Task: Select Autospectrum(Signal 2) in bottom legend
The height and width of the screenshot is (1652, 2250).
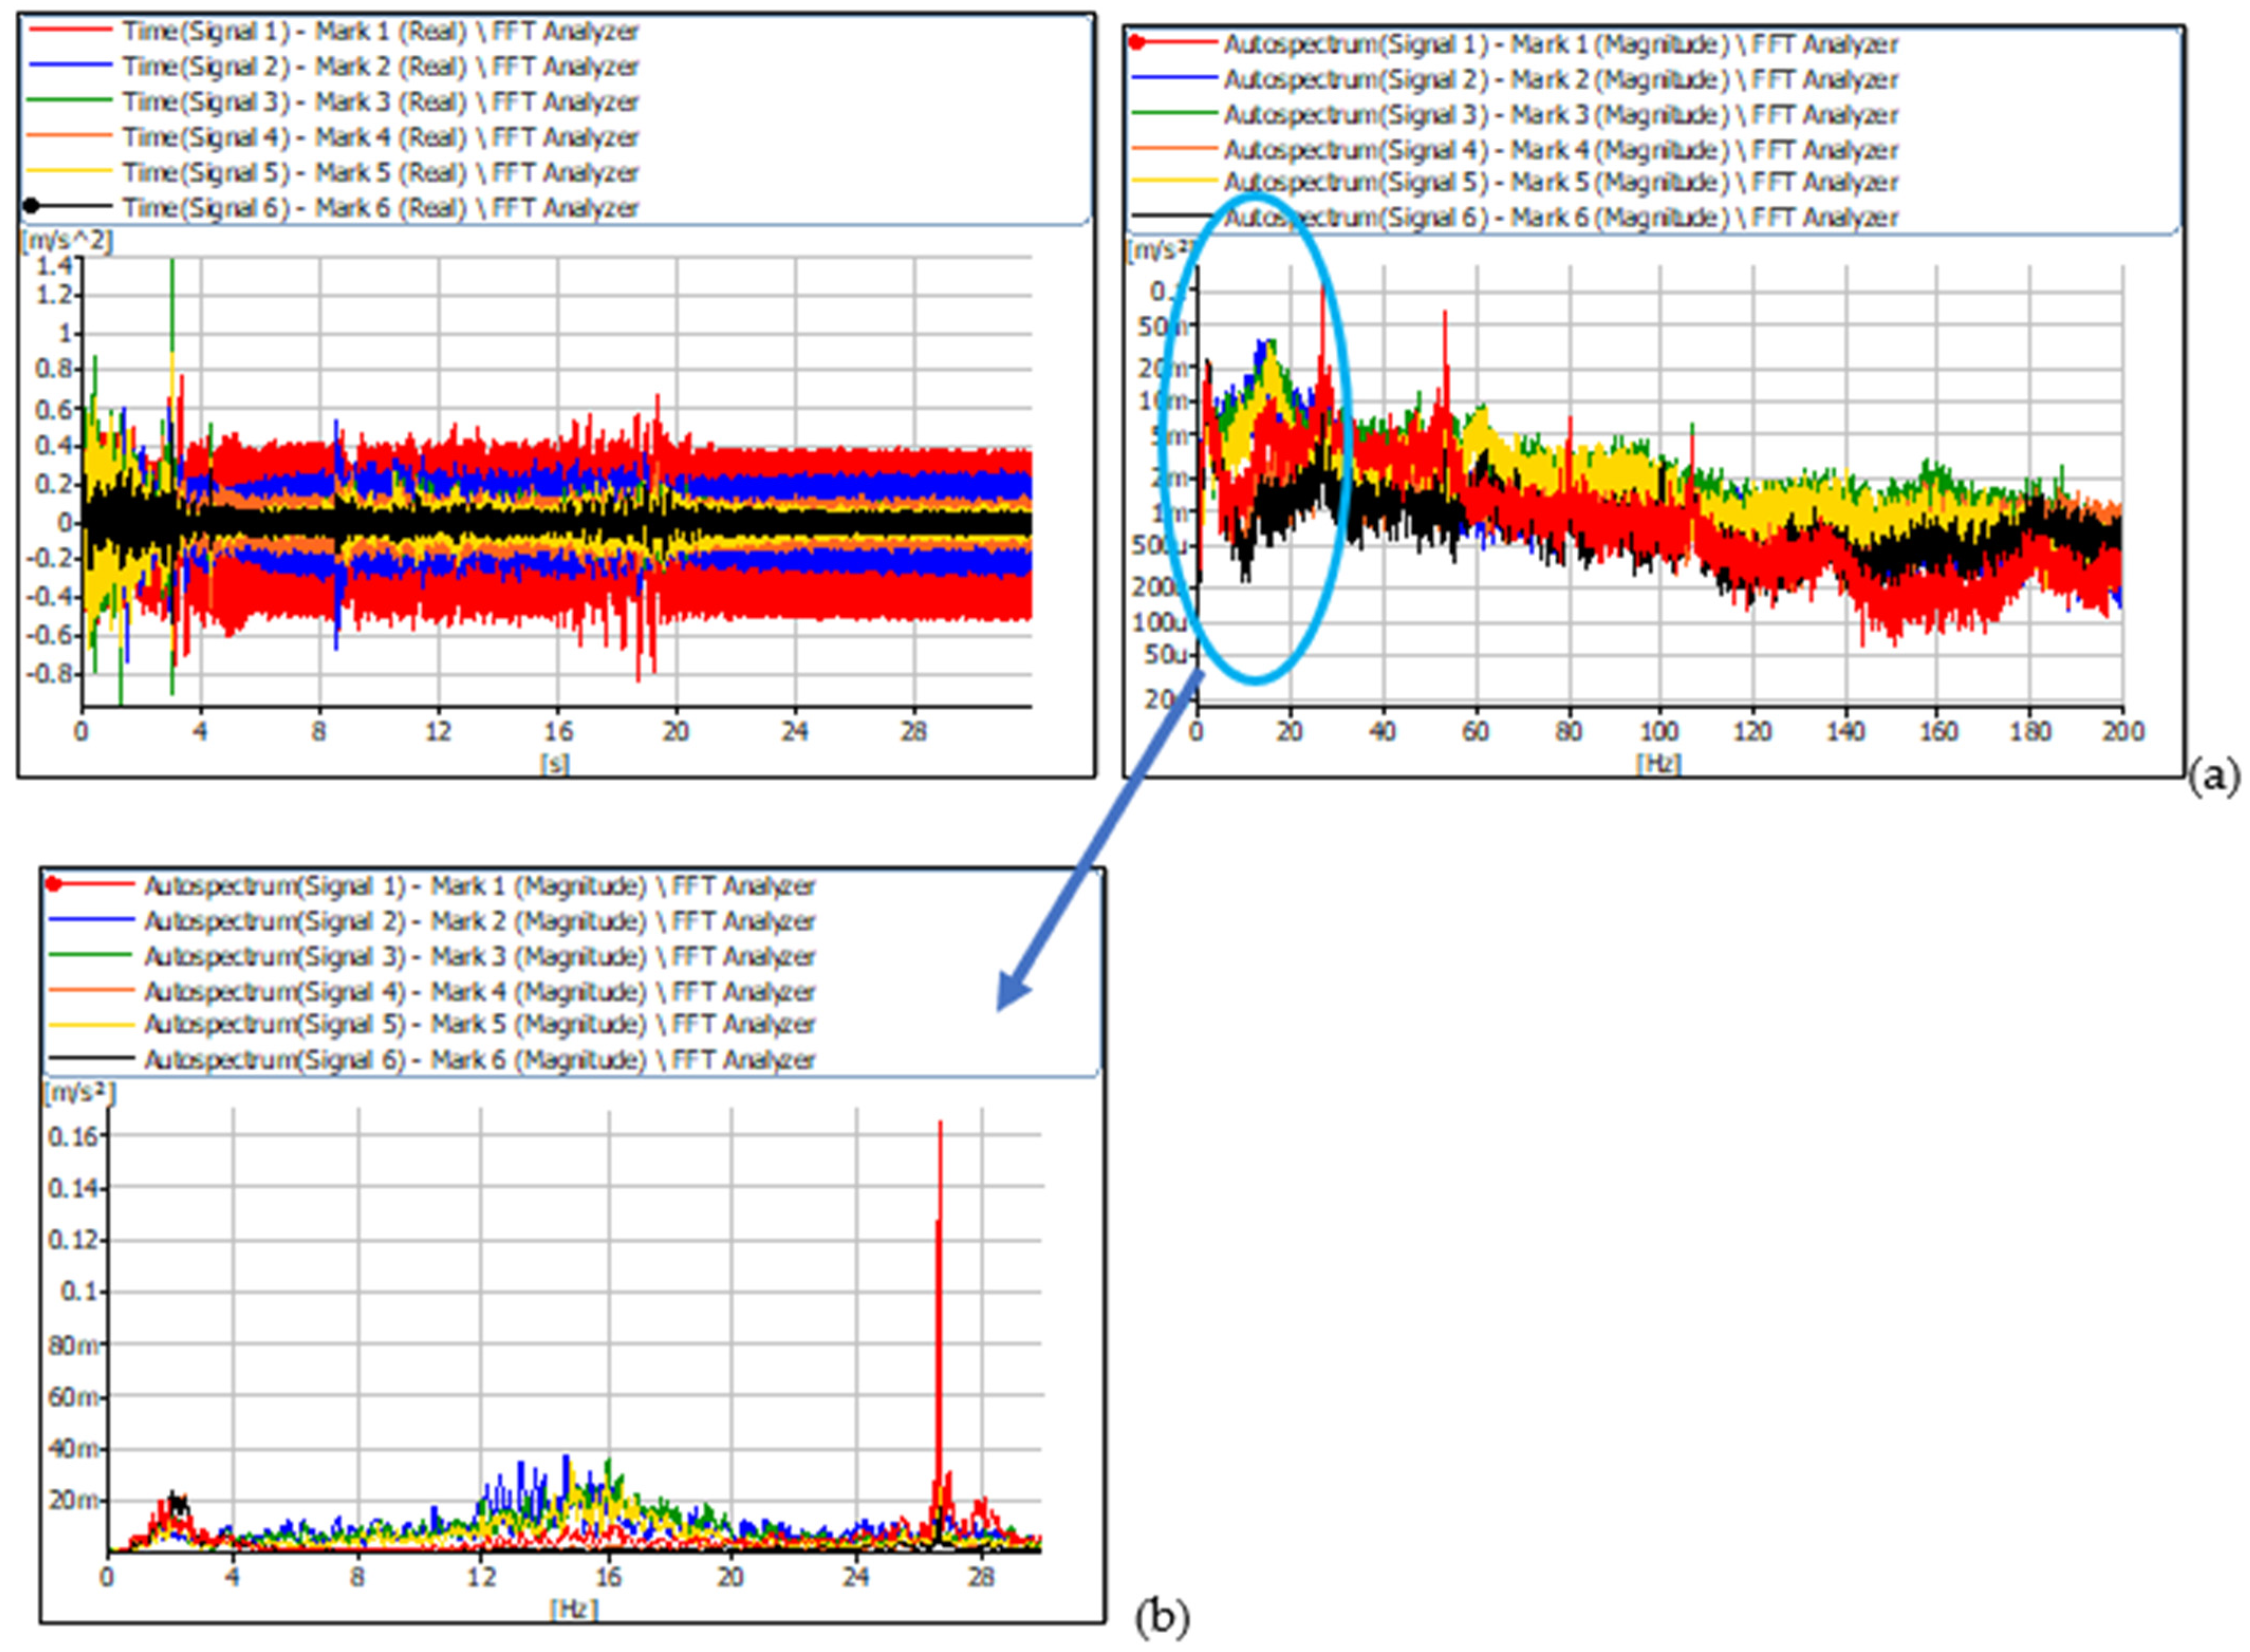Action: (480, 920)
